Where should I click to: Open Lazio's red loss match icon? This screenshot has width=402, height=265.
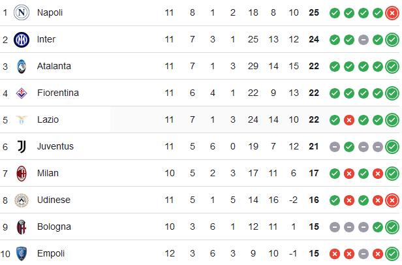click(349, 120)
